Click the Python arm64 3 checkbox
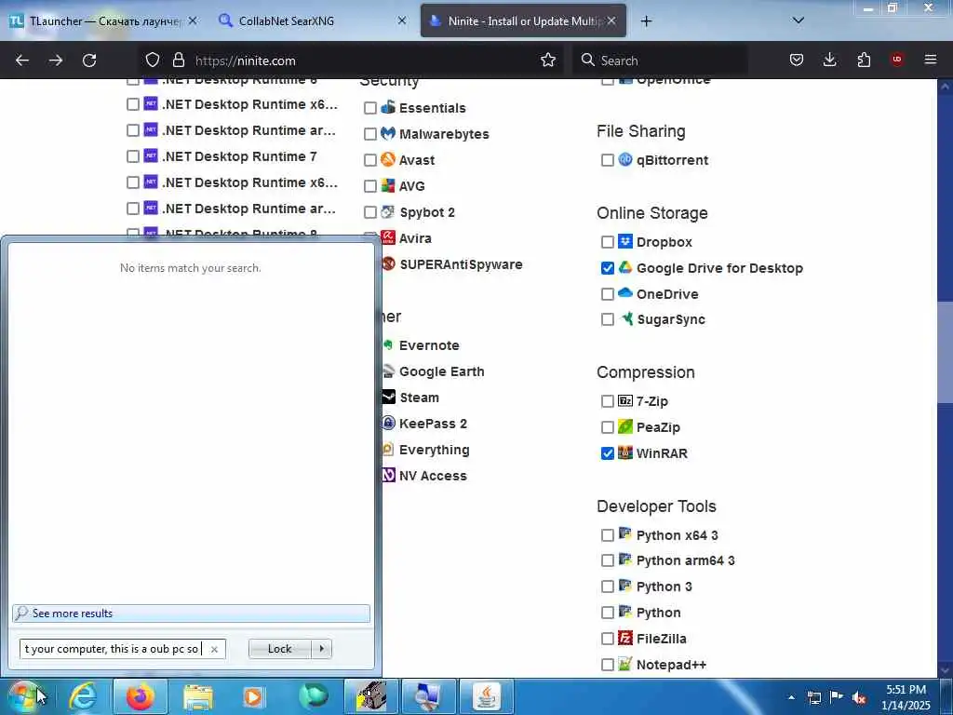The height and width of the screenshot is (715, 953). (x=607, y=560)
